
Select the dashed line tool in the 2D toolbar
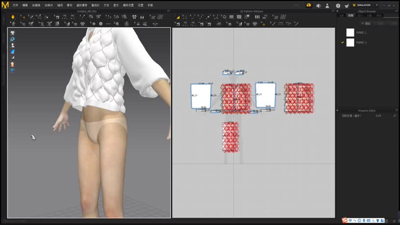[281, 24]
